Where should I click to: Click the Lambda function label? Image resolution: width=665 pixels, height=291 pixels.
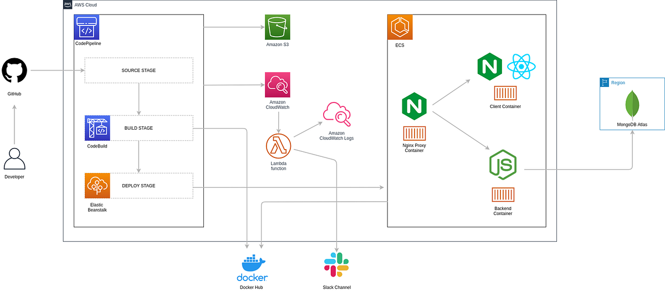tap(279, 165)
